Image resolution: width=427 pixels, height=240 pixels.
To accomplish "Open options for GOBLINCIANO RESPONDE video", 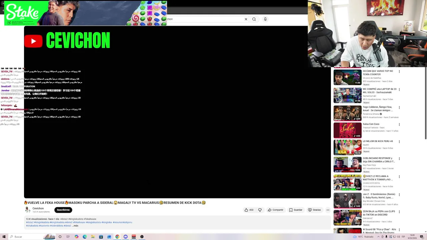I will click(x=399, y=159).
